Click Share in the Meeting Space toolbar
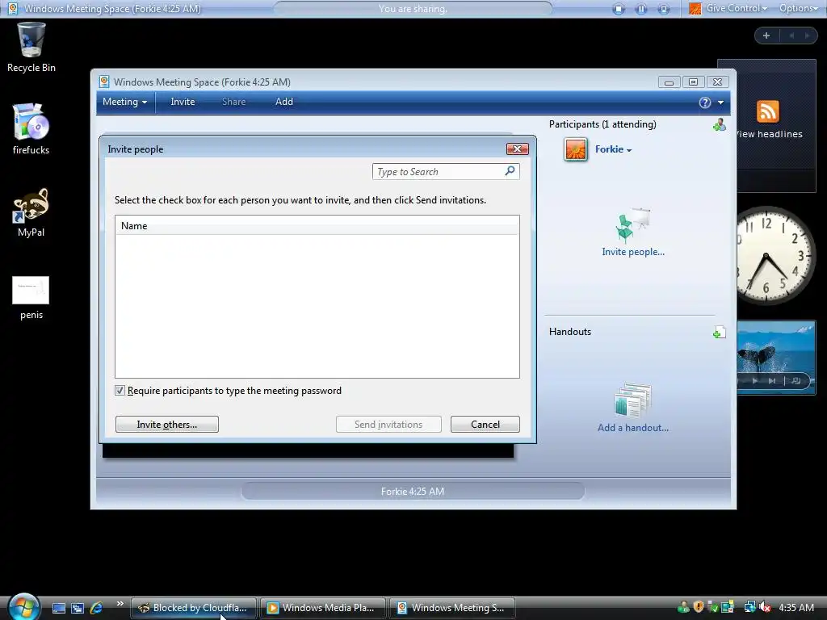 coord(233,102)
